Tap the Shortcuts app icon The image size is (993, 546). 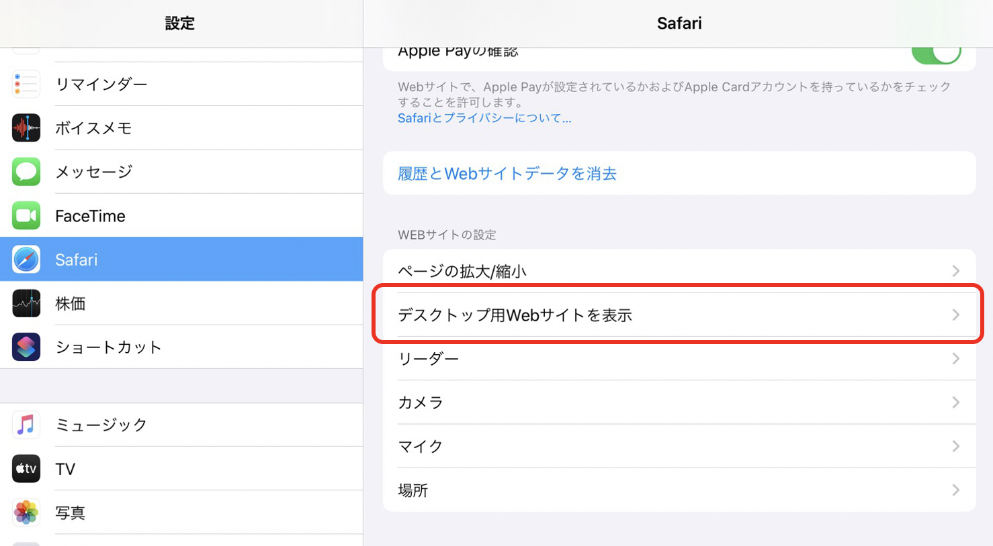tap(26, 347)
